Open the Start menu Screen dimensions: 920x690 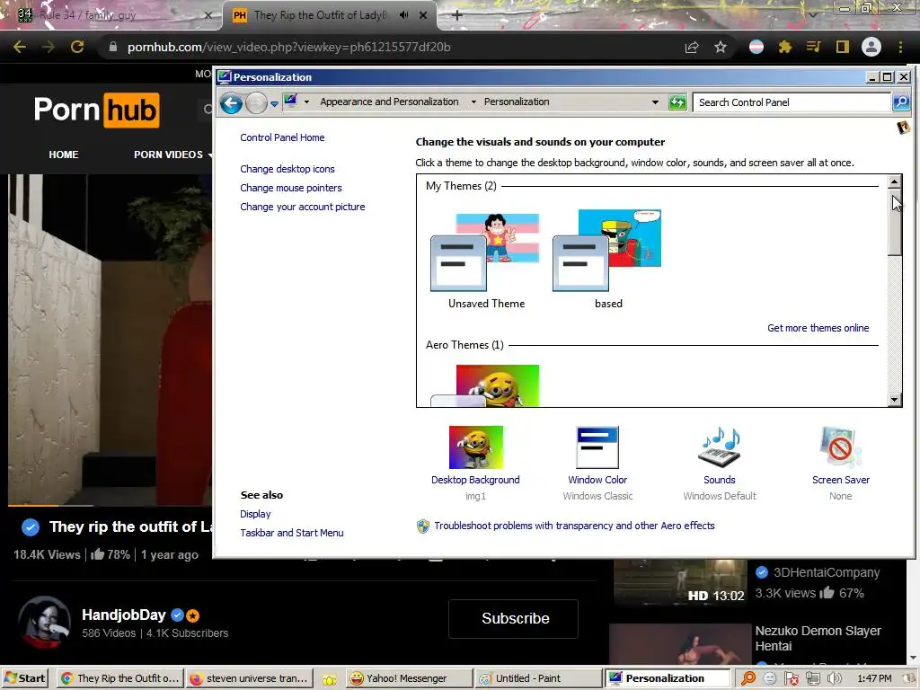[24, 678]
